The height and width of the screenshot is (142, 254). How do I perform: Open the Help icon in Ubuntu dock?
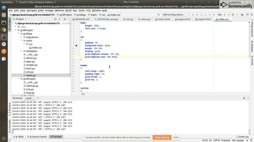point(4,8)
